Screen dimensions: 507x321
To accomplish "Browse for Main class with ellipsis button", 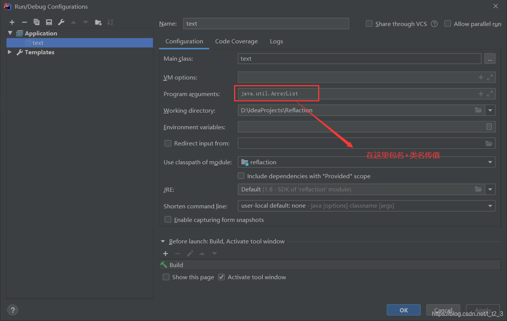I will tap(490, 59).
